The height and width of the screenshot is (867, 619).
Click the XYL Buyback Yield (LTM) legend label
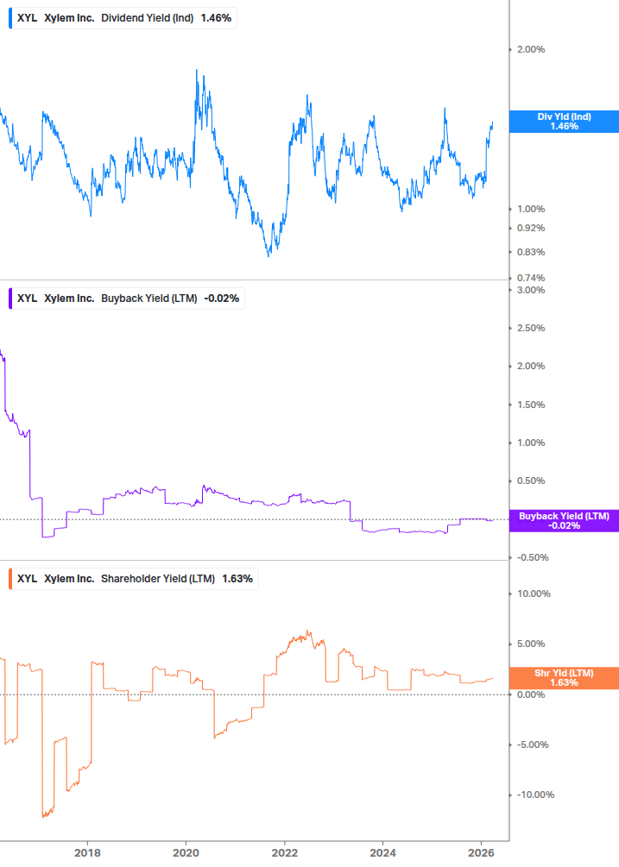pyautogui.click(x=128, y=298)
